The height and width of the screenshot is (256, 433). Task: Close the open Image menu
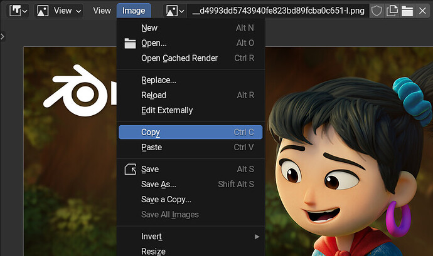tap(134, 11)
